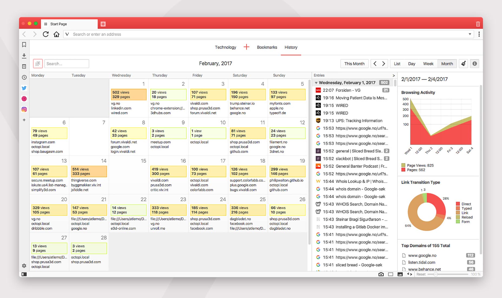Image resolution: width=502 pixels, height=298 pixels.
Task: Click the Search or enter an address field
Action: tap(268, 34)
